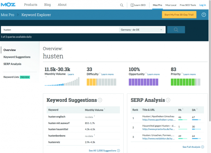The width and height of the screenshot is (211, 153).
Task: Open the Products menu
Action: point(31,5)
